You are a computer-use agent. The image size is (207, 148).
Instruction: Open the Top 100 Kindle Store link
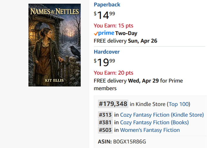[178, 104]
